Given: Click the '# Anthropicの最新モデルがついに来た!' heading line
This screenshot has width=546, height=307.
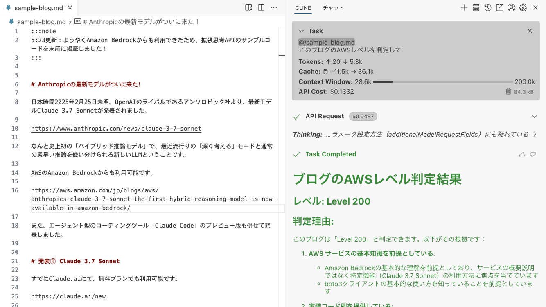Looking at the screenshot, I should (x=86, y=84).
